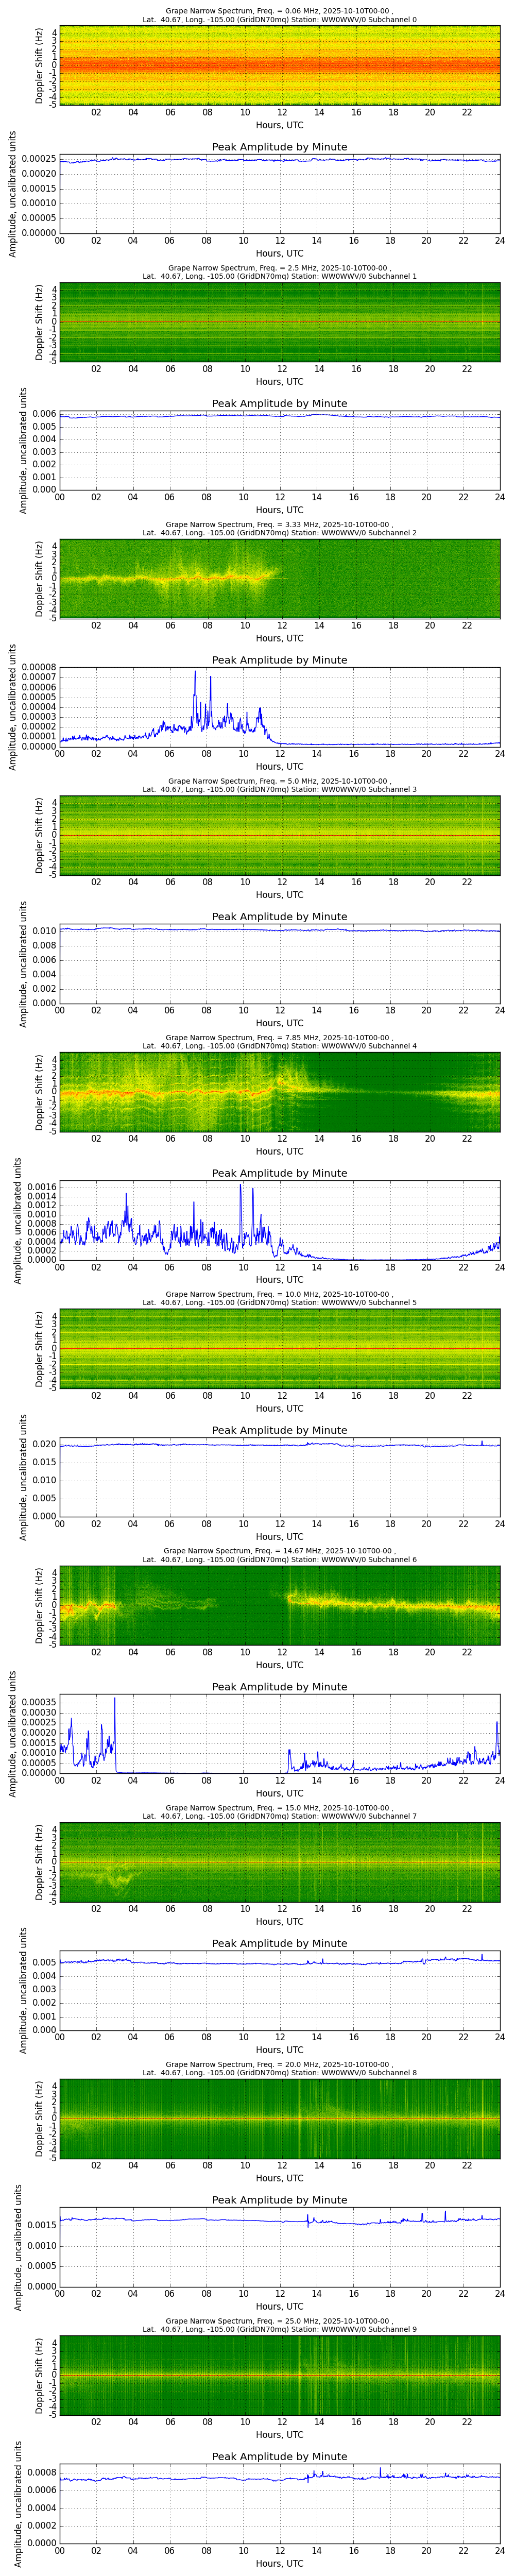Click the tallest peak in the 3.33 MHz amplitude plot
Screen dimensions: 515x2576
tap(196, 672)
